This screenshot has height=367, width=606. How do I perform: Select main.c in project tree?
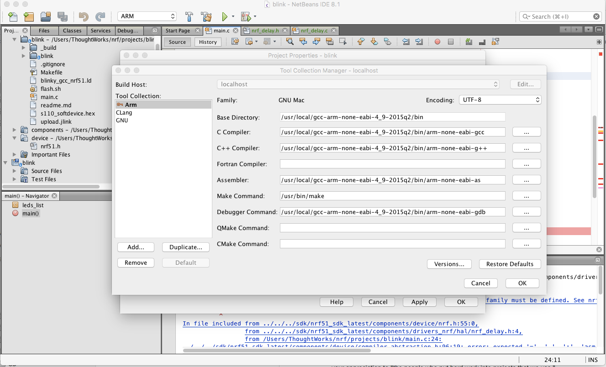click(x=49, y=97)
